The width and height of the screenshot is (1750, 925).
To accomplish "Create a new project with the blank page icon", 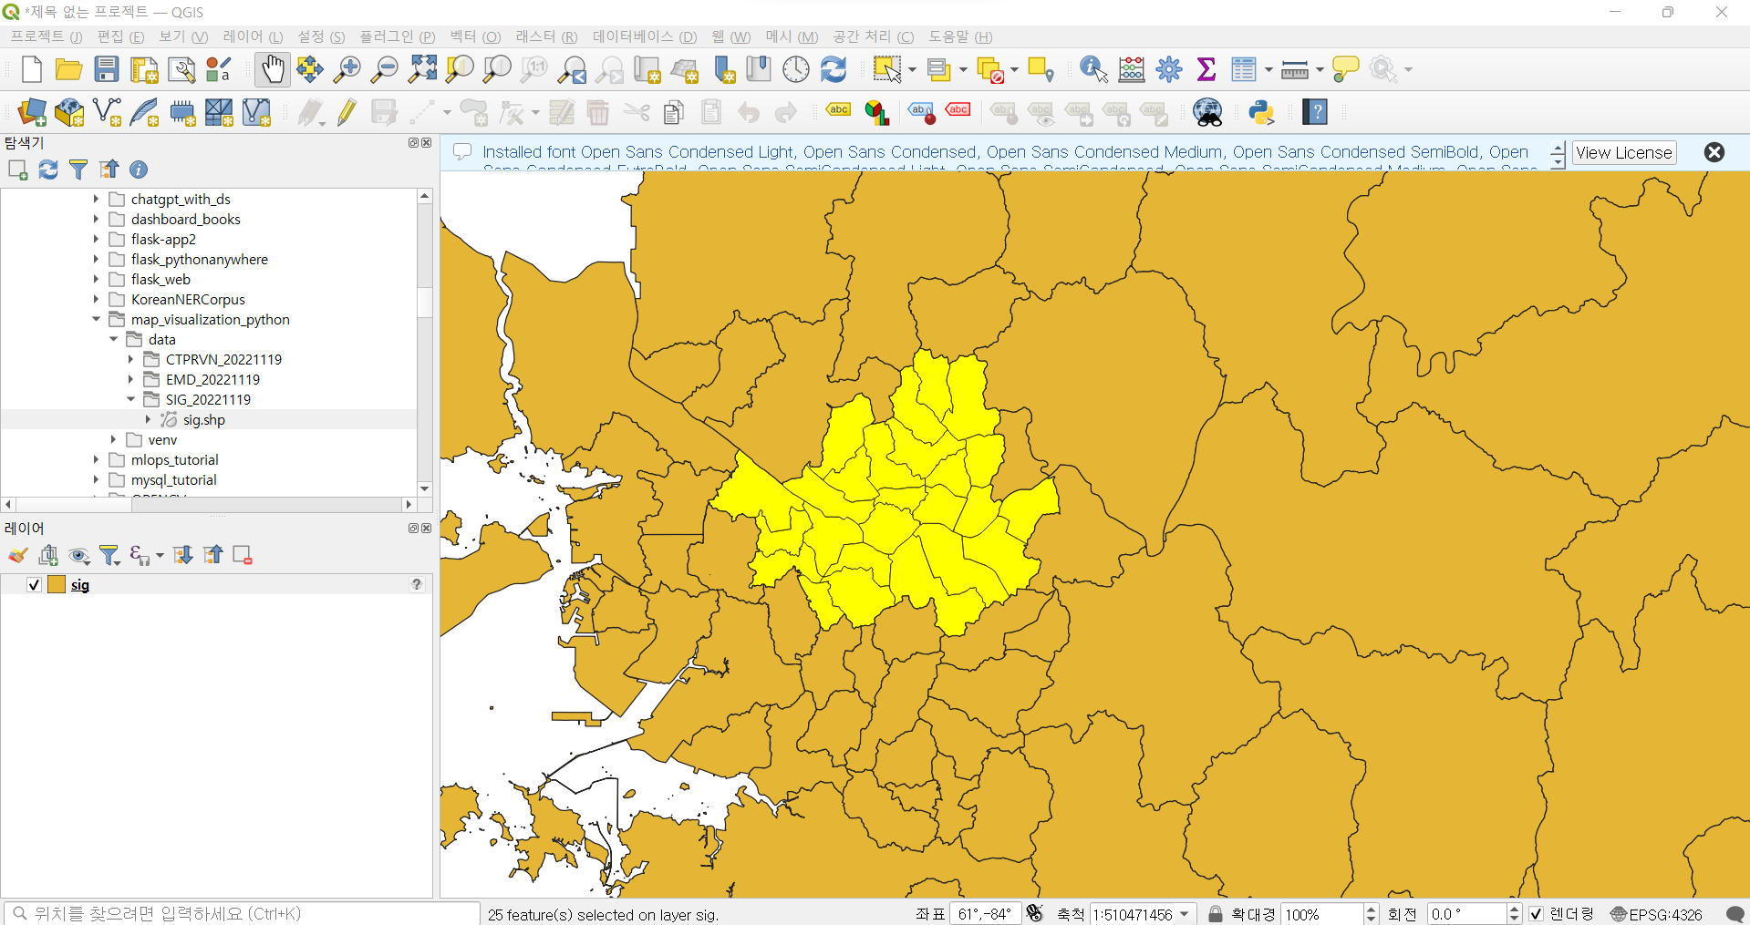I will (x=32, y=69).
